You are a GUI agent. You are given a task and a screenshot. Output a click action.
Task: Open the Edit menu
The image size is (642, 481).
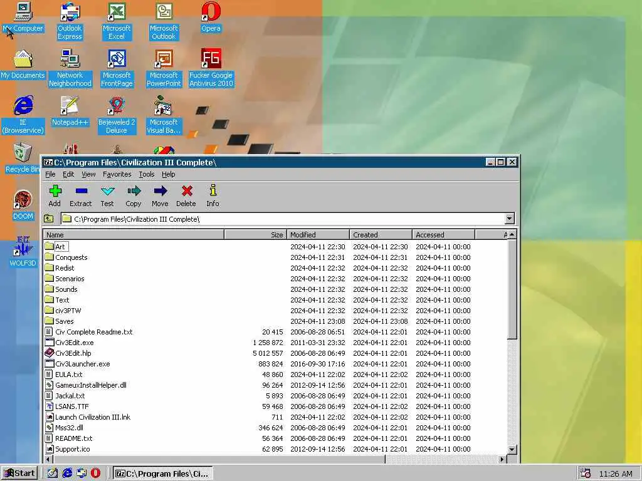tap(68, 174)
